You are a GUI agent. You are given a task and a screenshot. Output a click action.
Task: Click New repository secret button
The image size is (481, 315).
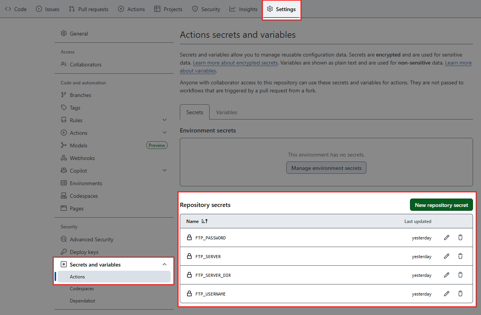pyautogui.click(x=441, y=205)
